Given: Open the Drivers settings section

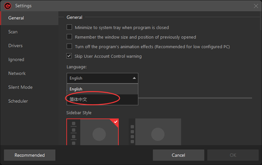Looking at the screenshot, I should click(x=15, y=46).
